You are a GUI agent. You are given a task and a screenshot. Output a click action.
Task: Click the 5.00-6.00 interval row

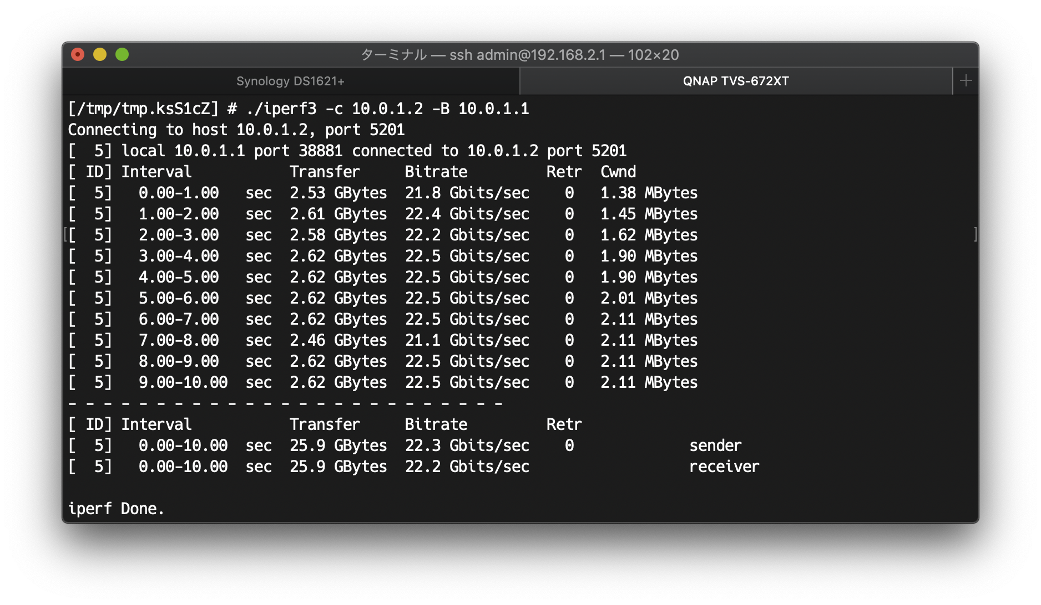(383, 298)
